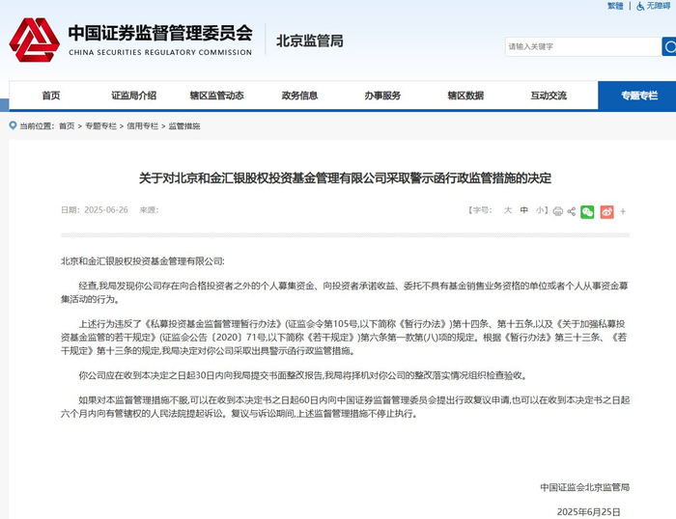Click the paragraph starting 上述行为违反了
This screenshot has width=676, height=519.
tap(344, 338)
